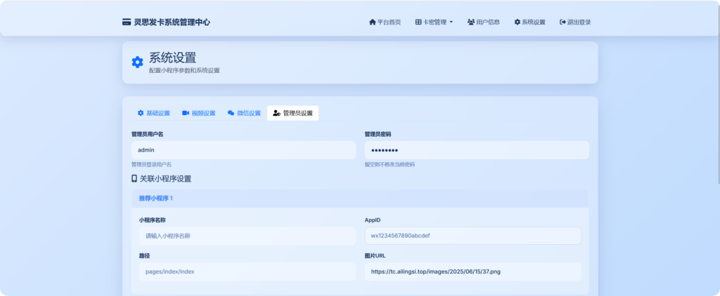
Task: Expand the 卡密管理 dropdown menu
Action: click(435, 22)
